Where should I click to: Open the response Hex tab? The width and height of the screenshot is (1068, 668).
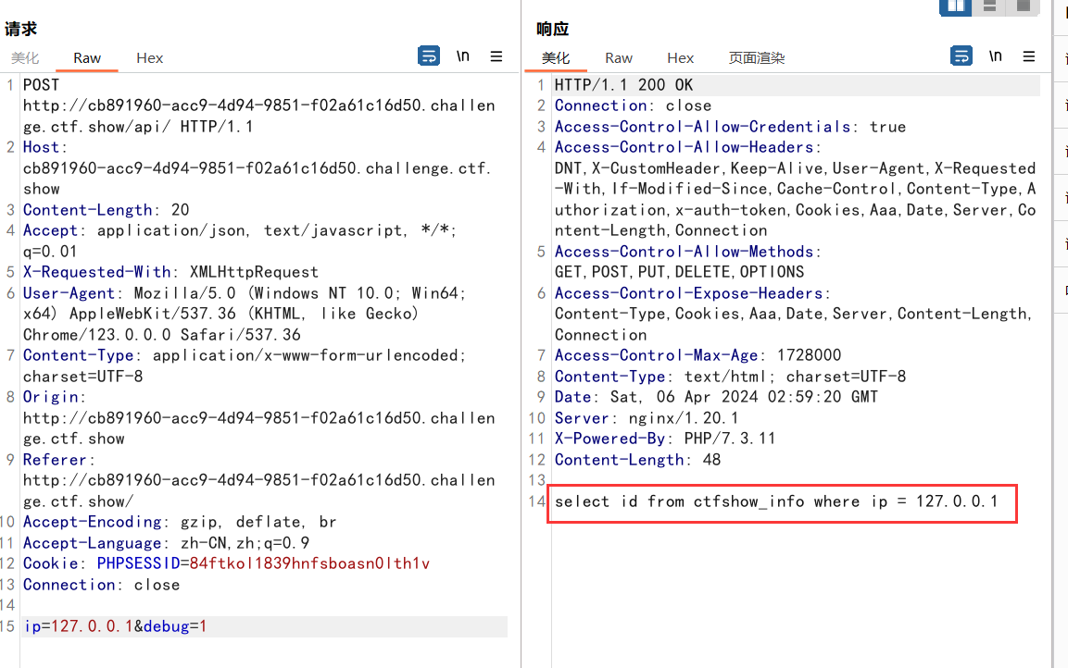(x=680, y=57)
